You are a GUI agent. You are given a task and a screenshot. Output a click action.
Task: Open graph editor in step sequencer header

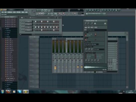coord(55,18)
